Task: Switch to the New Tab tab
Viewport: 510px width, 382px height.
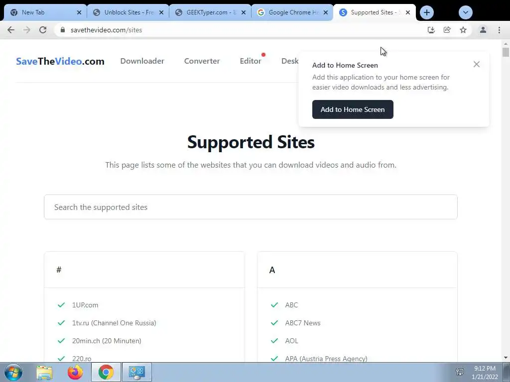Action: (45, 12)
